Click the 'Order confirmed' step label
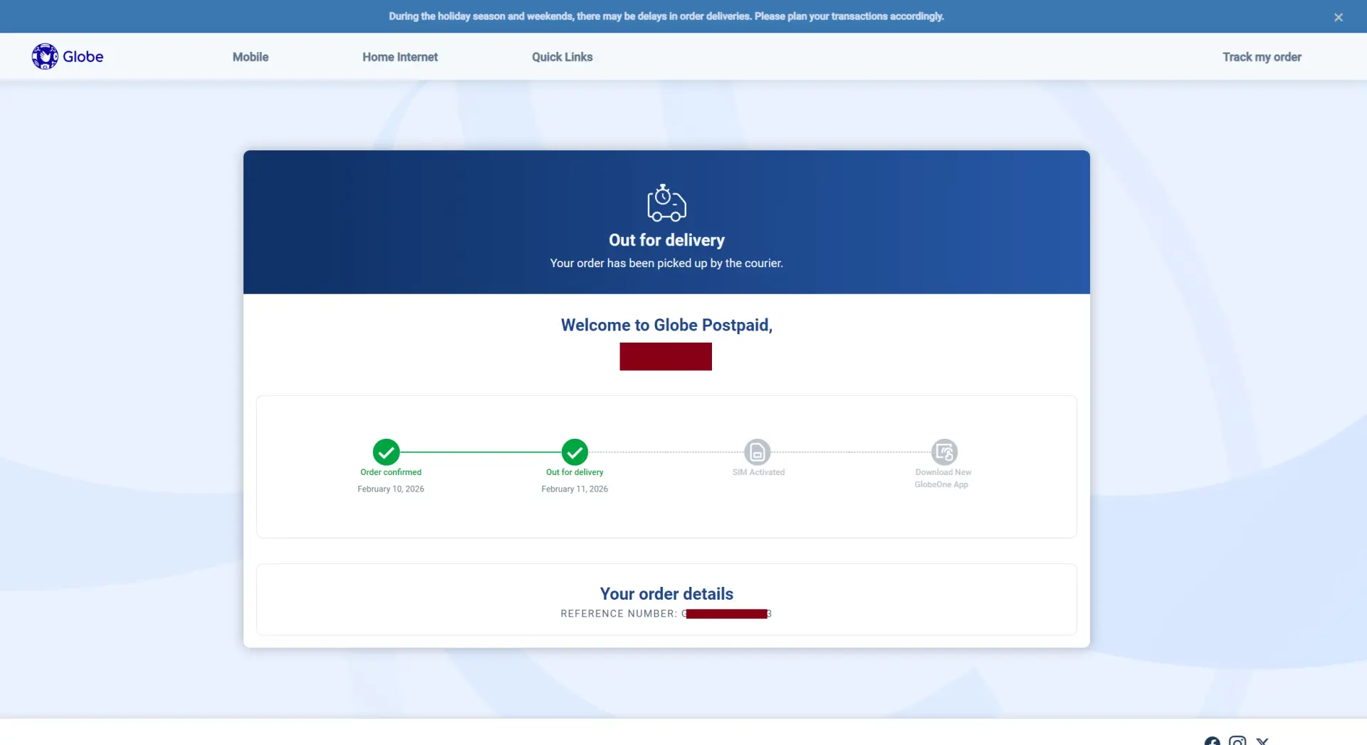Viewport: 1367px width, 745px height. pyautogui.click(x=391, y=472)
